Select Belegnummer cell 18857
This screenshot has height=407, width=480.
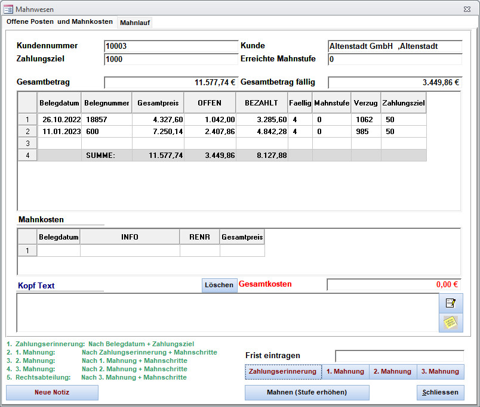106,120
